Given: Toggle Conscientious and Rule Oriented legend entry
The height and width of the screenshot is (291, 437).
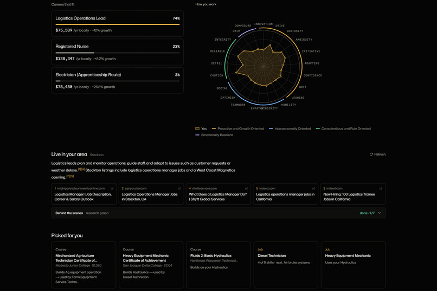Looking at the screenshot, I should click(x=343, y=128).
